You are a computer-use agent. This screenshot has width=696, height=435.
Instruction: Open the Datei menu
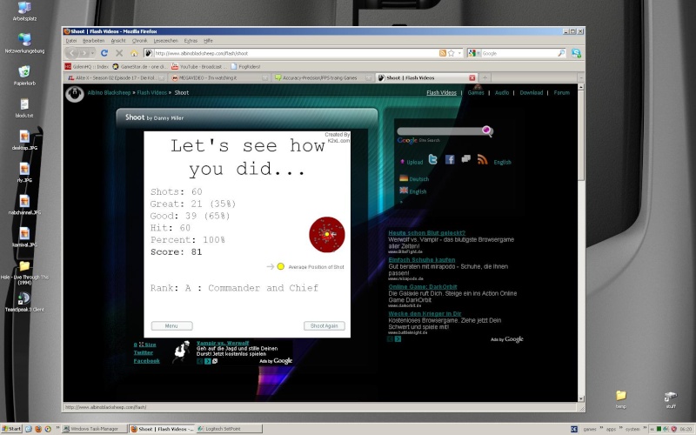tap(71, 40)
